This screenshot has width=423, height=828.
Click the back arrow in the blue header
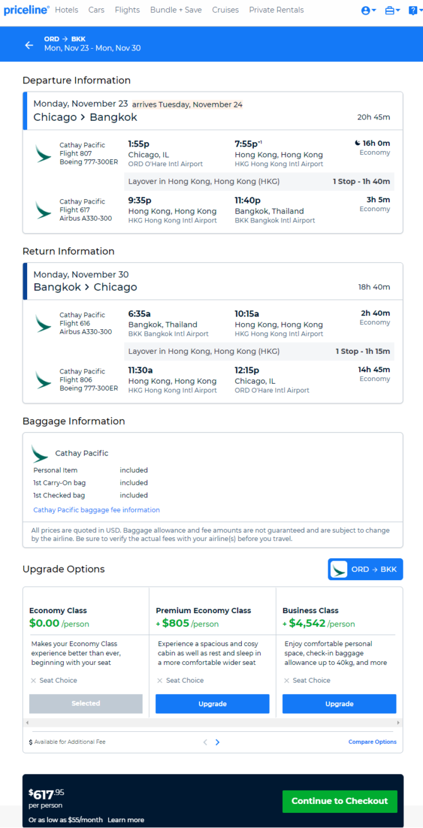[29, 45]
